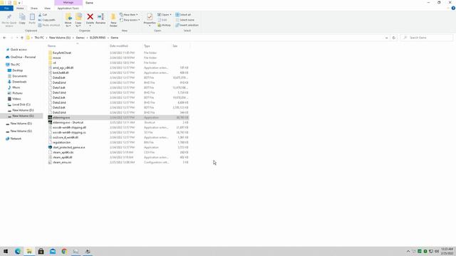The height and width of the screenshot is (256, 456).
Task: Switch to the Home ribbon tab
Action: (20, 8)
